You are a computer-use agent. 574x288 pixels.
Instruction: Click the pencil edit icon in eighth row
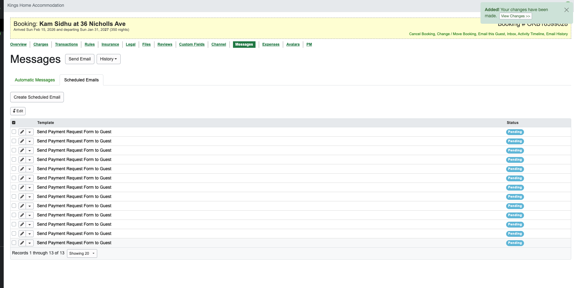(x=22, y=197)
